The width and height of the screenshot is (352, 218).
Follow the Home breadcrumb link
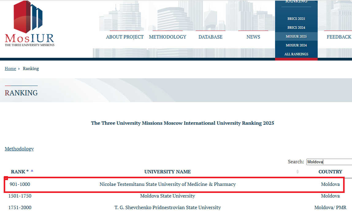pos(10,68)
